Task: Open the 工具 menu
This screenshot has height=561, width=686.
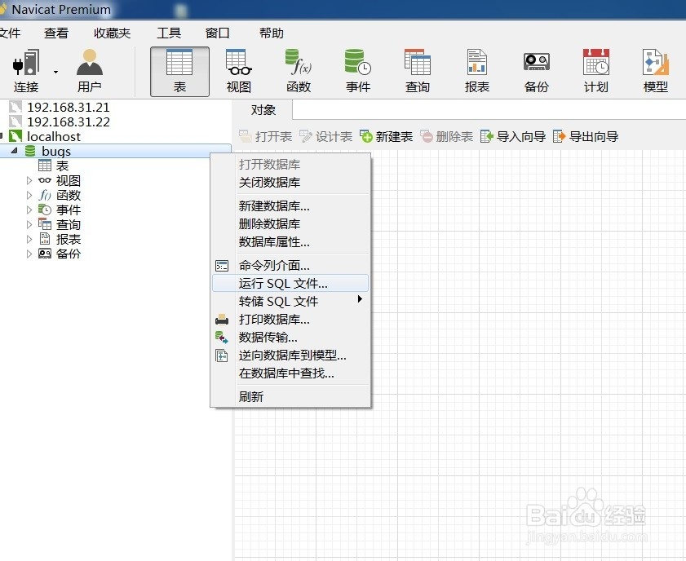Action: (169, 33)
